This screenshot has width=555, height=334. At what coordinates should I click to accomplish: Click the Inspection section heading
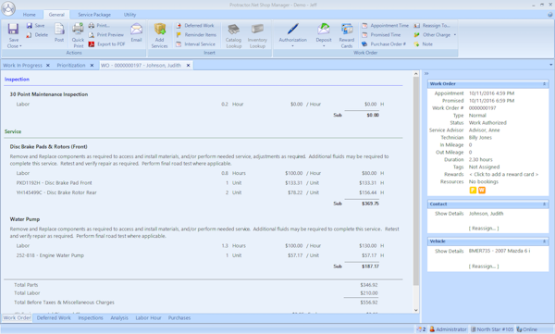pyautogui.click(x=17, y=80)
